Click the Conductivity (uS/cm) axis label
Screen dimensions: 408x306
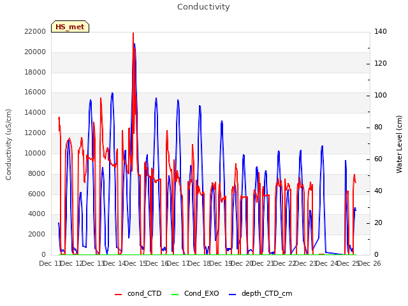[8, 145]
